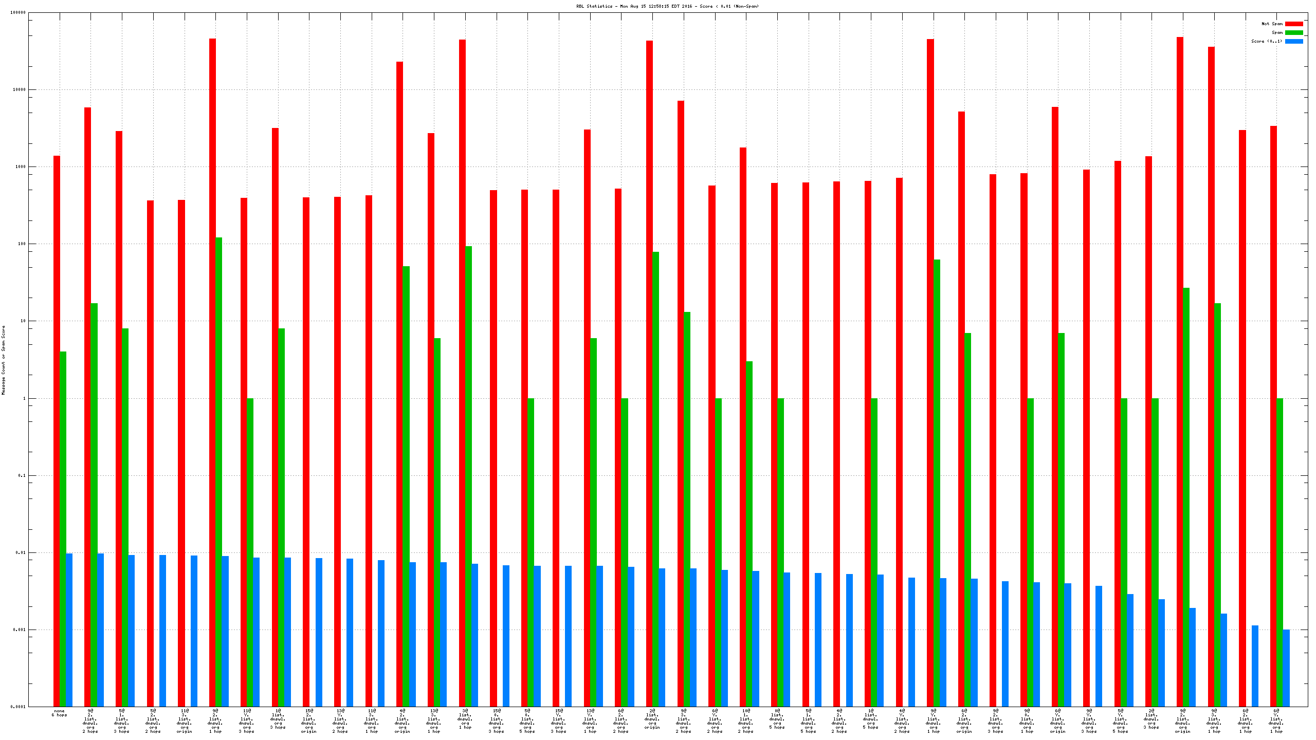Click the green Spam legend swatch
Screen dimensions: 1316x740
[x=1293, y=32]
